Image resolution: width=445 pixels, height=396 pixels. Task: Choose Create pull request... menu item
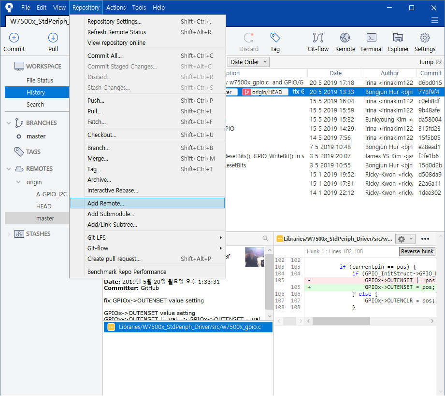(147, 259)
